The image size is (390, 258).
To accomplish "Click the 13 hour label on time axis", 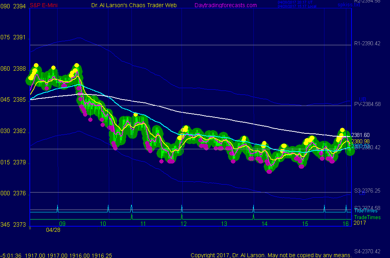I will [224, 224].
